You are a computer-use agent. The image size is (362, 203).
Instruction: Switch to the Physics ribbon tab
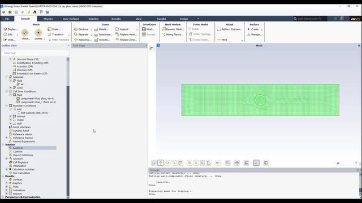click(48, 19)
